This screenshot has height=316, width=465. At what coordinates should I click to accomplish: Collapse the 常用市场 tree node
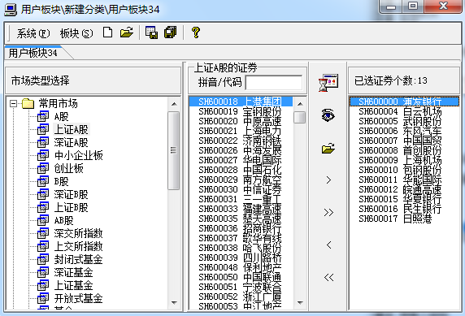tap(13, 103)
